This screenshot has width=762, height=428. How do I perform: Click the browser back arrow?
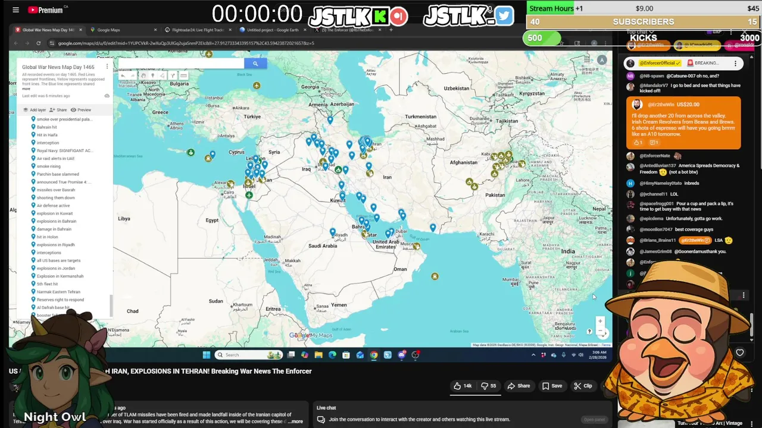coord(15,43)
